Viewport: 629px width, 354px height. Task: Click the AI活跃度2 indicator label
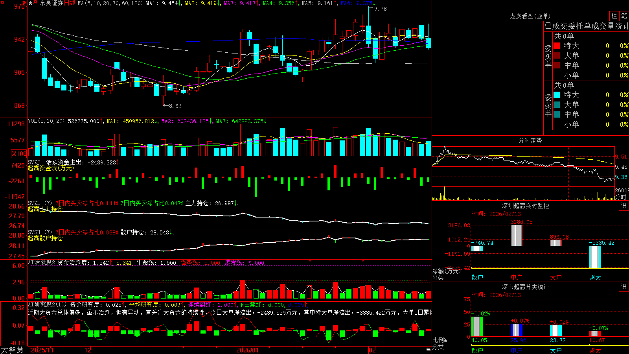(41, 263)
